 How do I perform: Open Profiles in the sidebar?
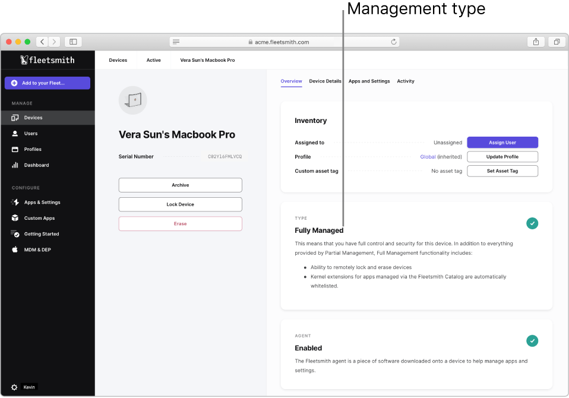tap(48, 150)
